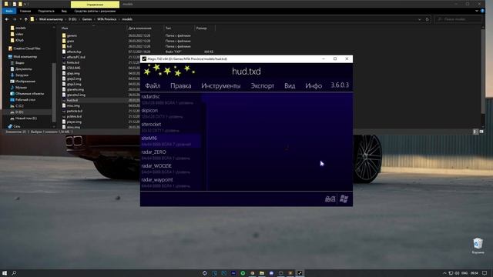493x277 pixels.
Task: Open Spotify from the taskbar
Action: 243,273
